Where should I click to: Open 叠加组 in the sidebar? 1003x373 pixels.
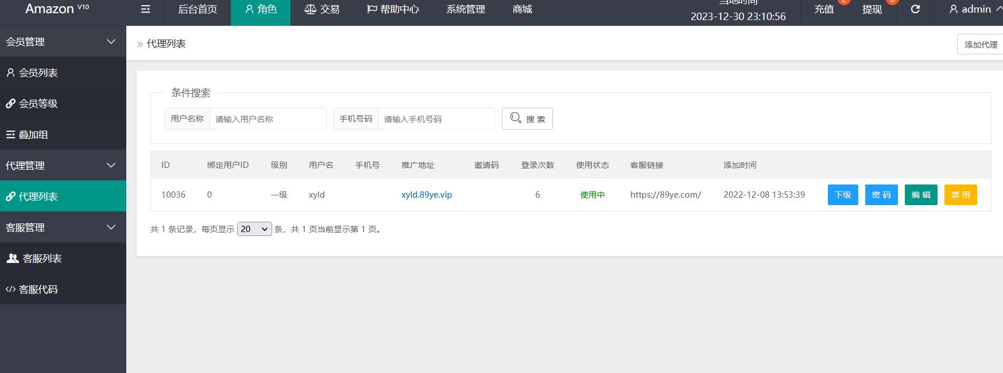63,135
